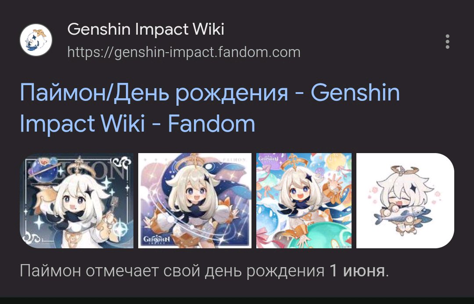This screenshot has width=474, height=304.
Task: Click the Impact Wiki - Fandom title line
Action: (x=137, y=124)
